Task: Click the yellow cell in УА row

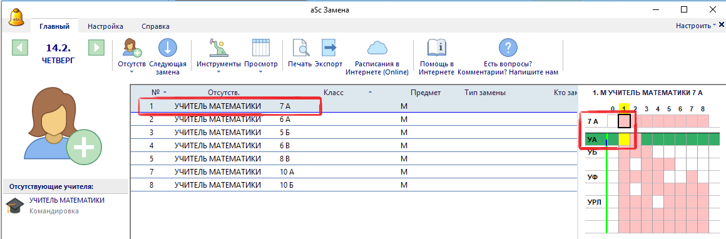Action: coord(624,138)
